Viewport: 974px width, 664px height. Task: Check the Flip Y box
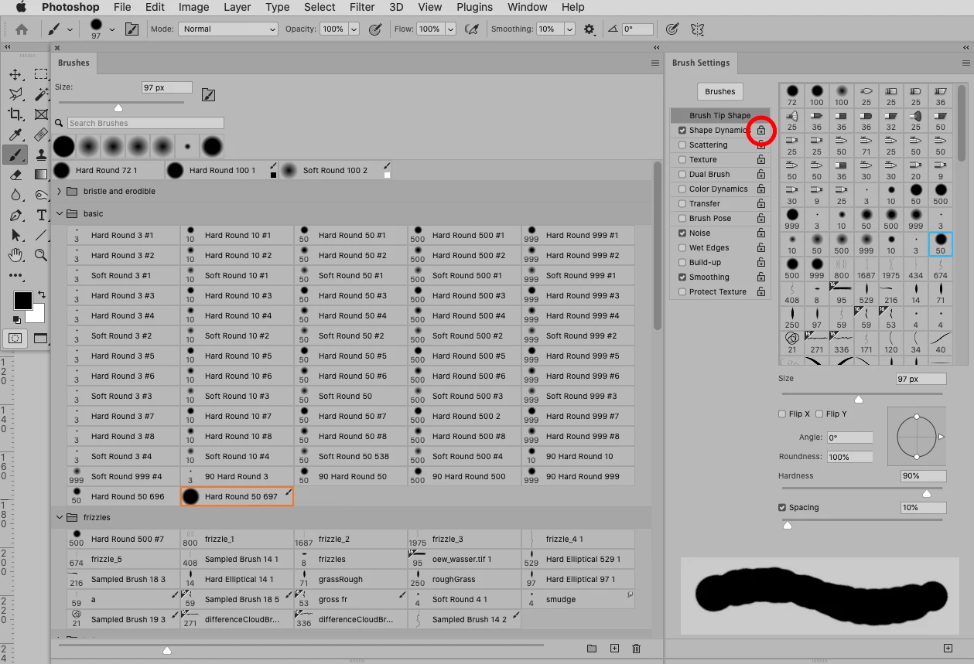coord(819,414)
